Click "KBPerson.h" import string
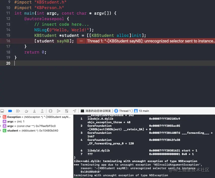 pos(49,8)
